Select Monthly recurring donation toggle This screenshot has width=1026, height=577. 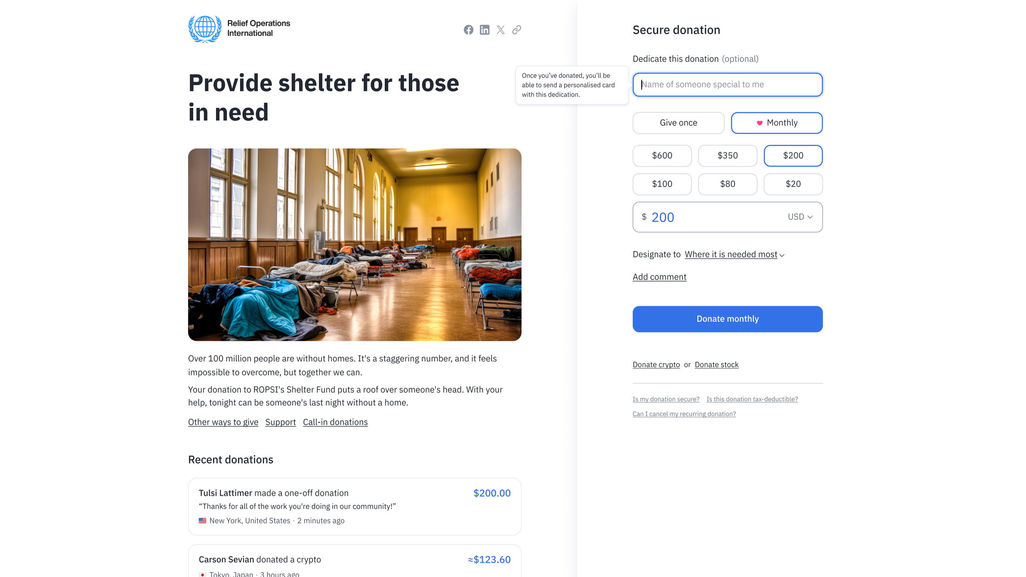(x=777, y=123)
